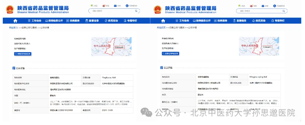
Task: Click the email envelope icon on right page
Action: click(263, 6)
